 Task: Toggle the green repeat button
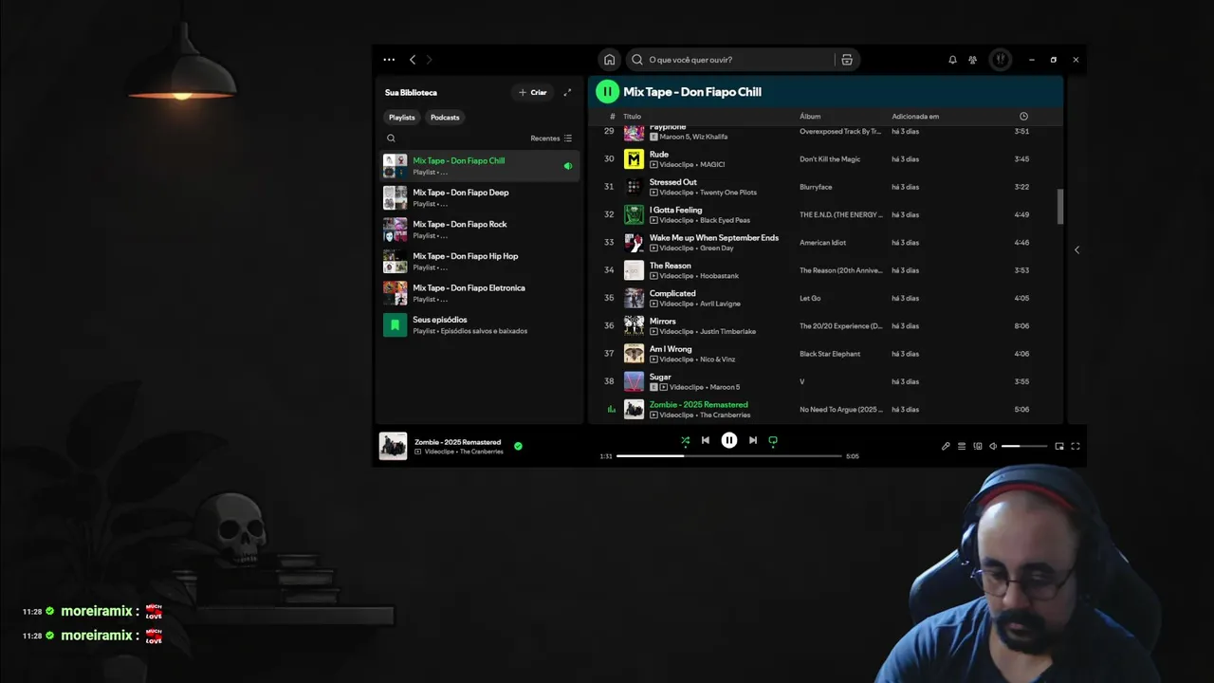(773, 440)
